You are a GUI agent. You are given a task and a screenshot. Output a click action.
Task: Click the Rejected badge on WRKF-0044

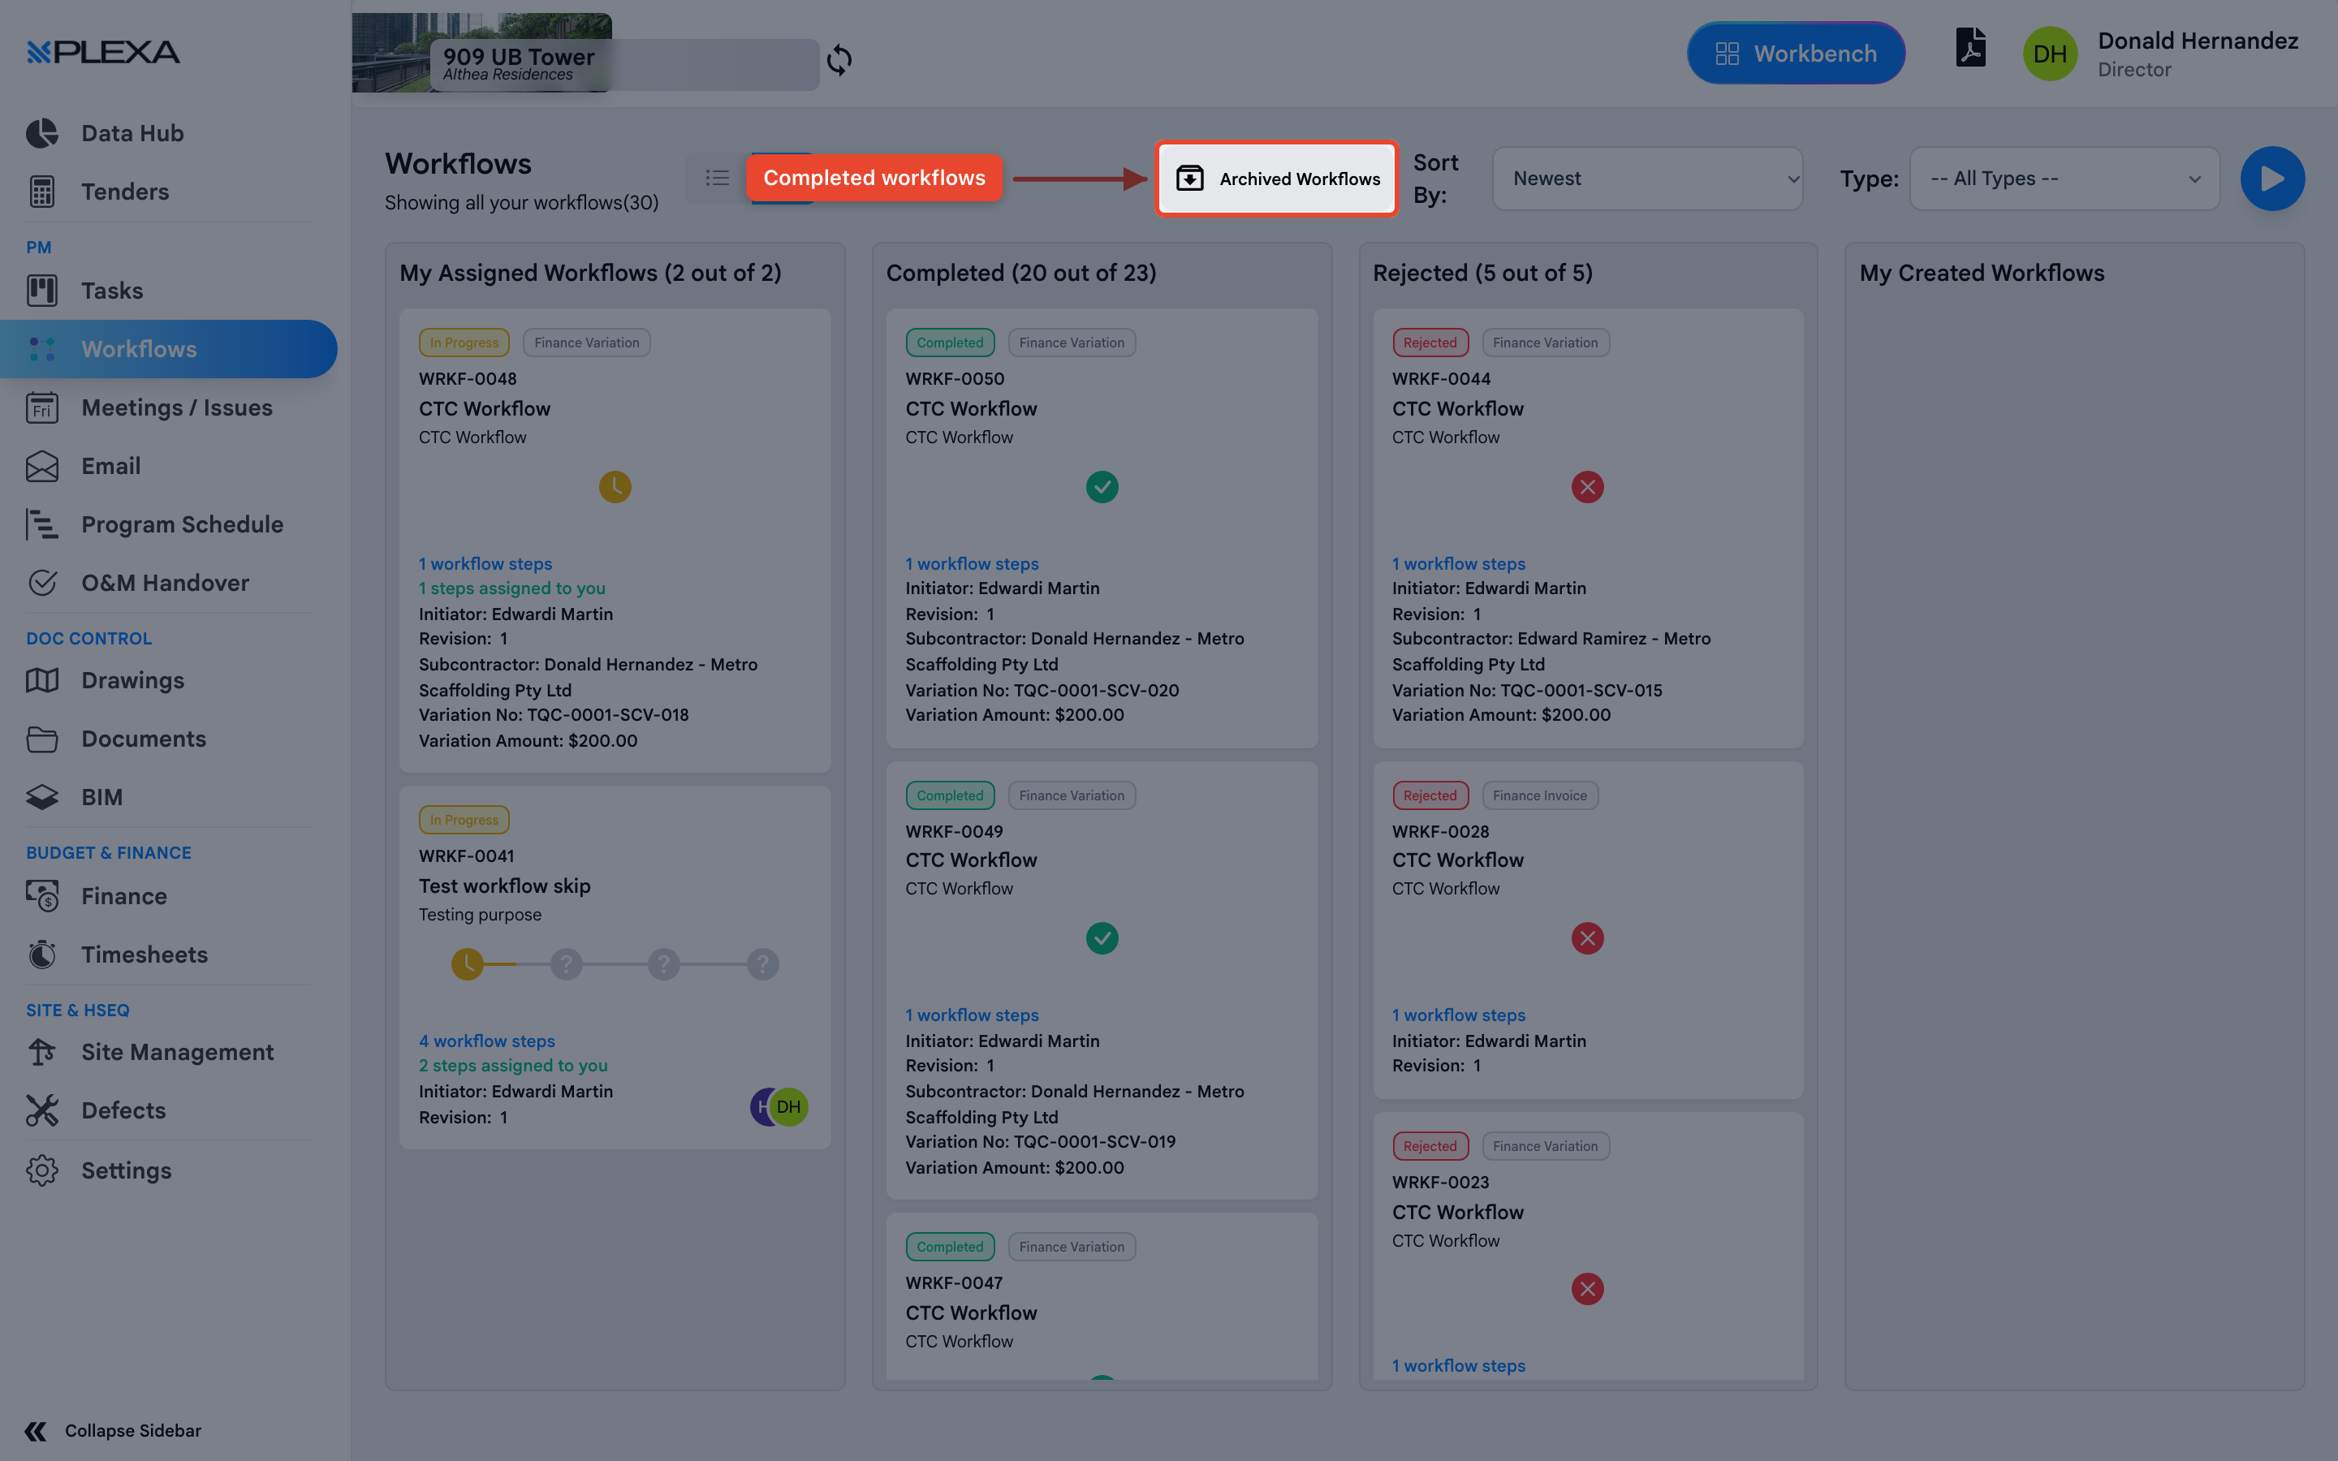click(x=1430, y=342)
